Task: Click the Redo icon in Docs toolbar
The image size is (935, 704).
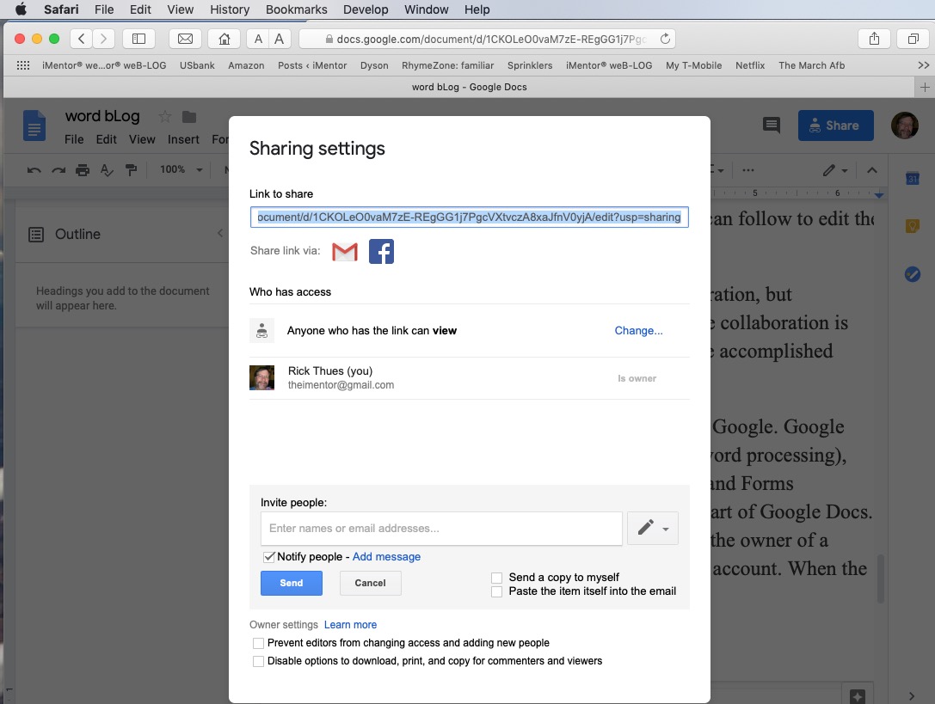Action: coord(58,170)
